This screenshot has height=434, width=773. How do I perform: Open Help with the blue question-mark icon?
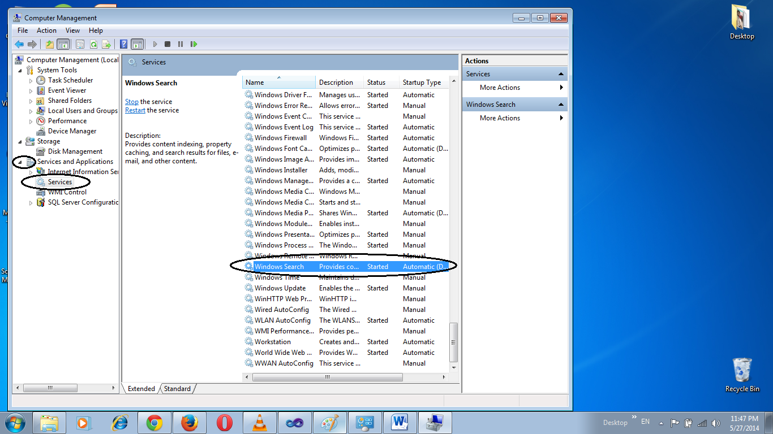point(124,44)
